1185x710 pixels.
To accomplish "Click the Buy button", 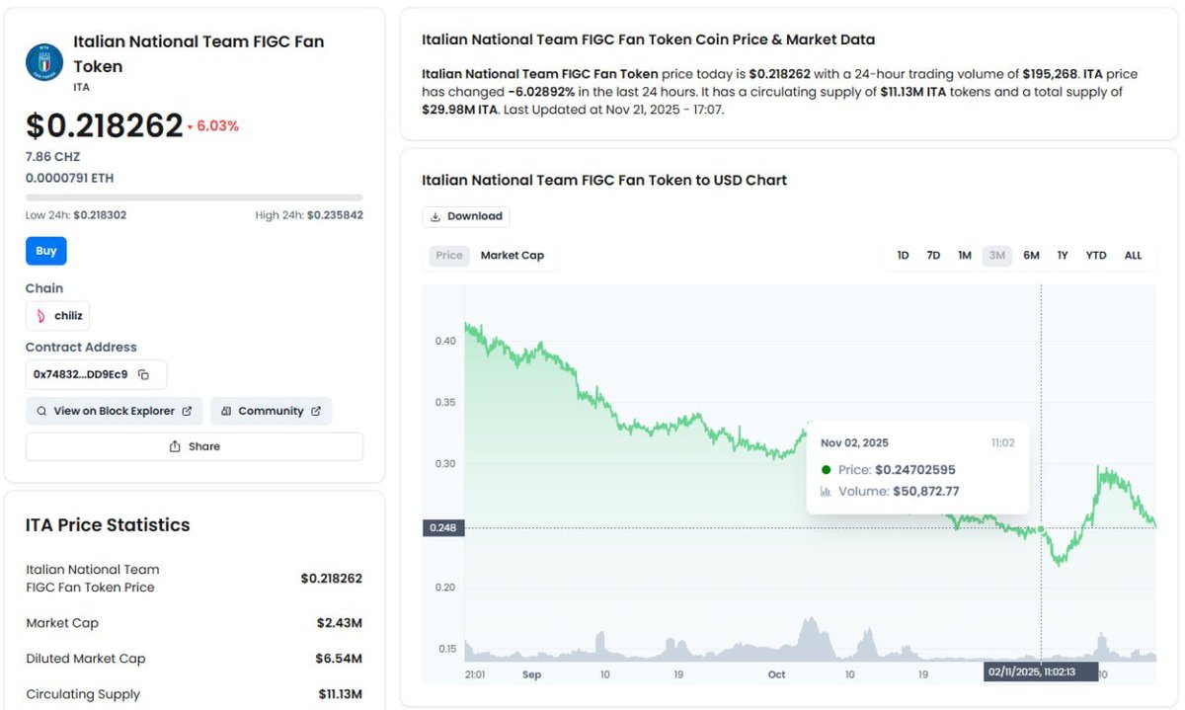I will (46, 251).
